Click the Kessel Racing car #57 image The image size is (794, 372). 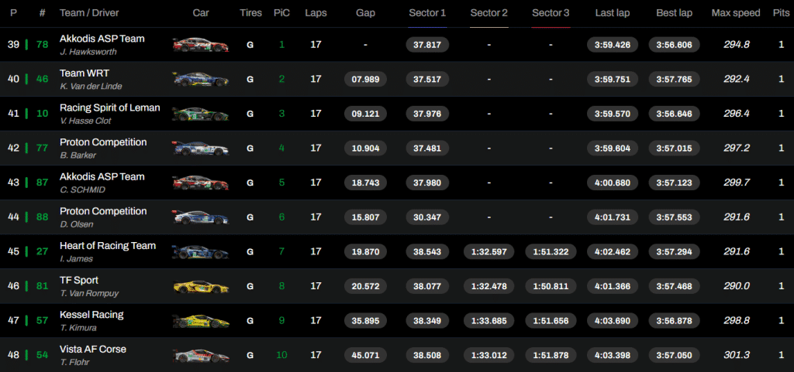[201, 321]
